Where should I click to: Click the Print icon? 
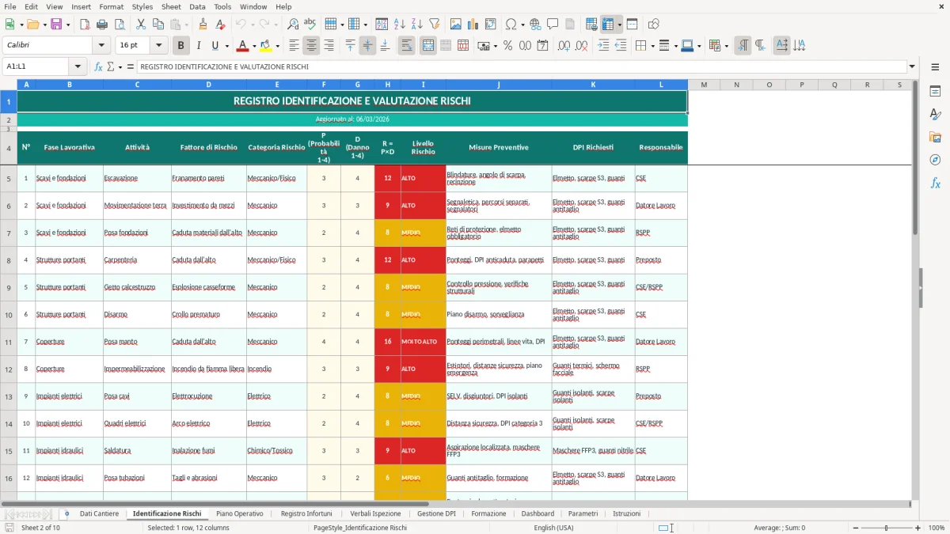coord(104,25)
